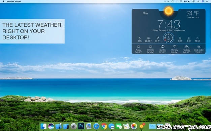Open Notification Center list icon
Viewport: 211px width, 131px height.
[x=207, y=1]
